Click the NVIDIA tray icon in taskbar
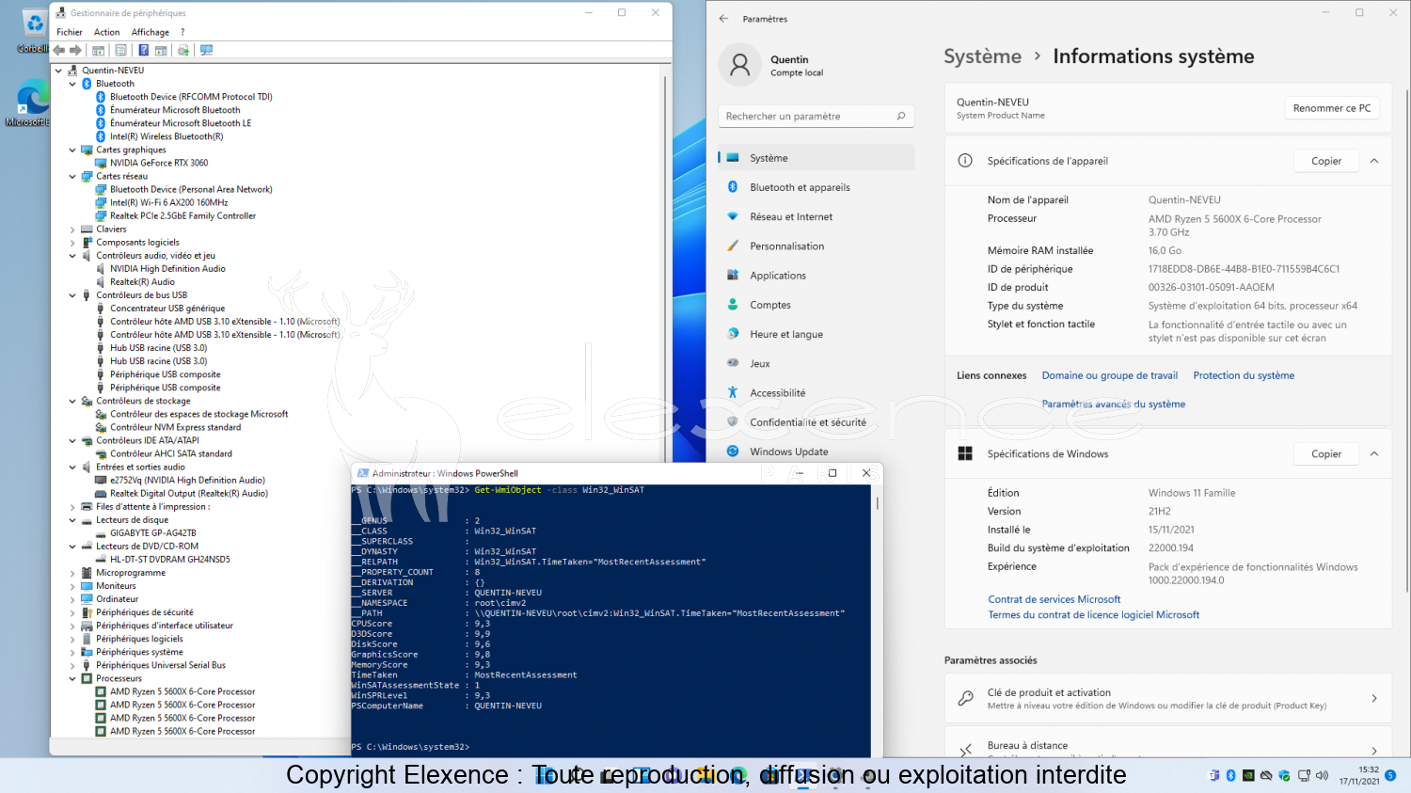Viewport: 1411px width, 793px height. pos(1248,776)
